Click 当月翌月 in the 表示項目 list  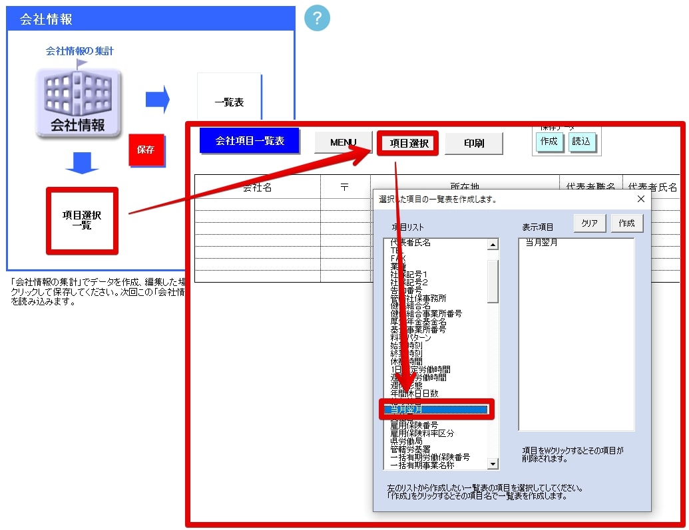point(542,242)
